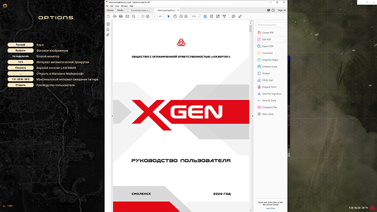This screenshot has width=377, height=212.
Task: Click the Save file icon in Acrobat toolbar
Action: (x=108, y=16)
